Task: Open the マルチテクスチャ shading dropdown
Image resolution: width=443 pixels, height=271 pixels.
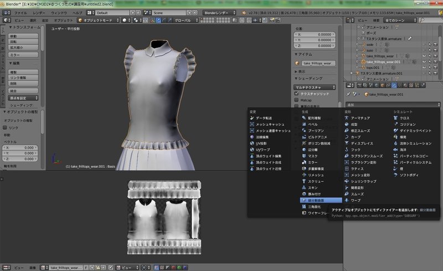Action: 315,87
